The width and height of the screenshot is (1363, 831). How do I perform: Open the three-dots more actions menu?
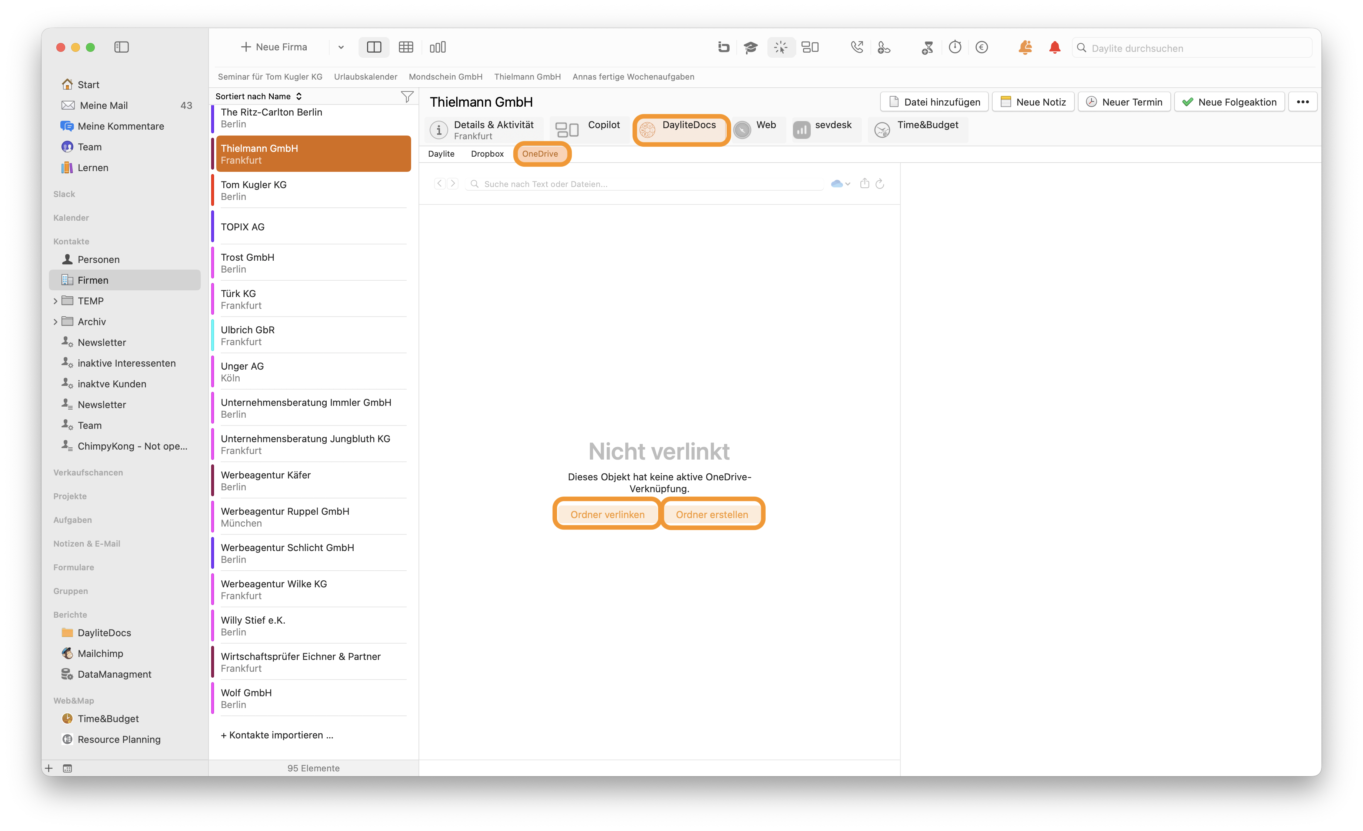[x=1303, y=102]
